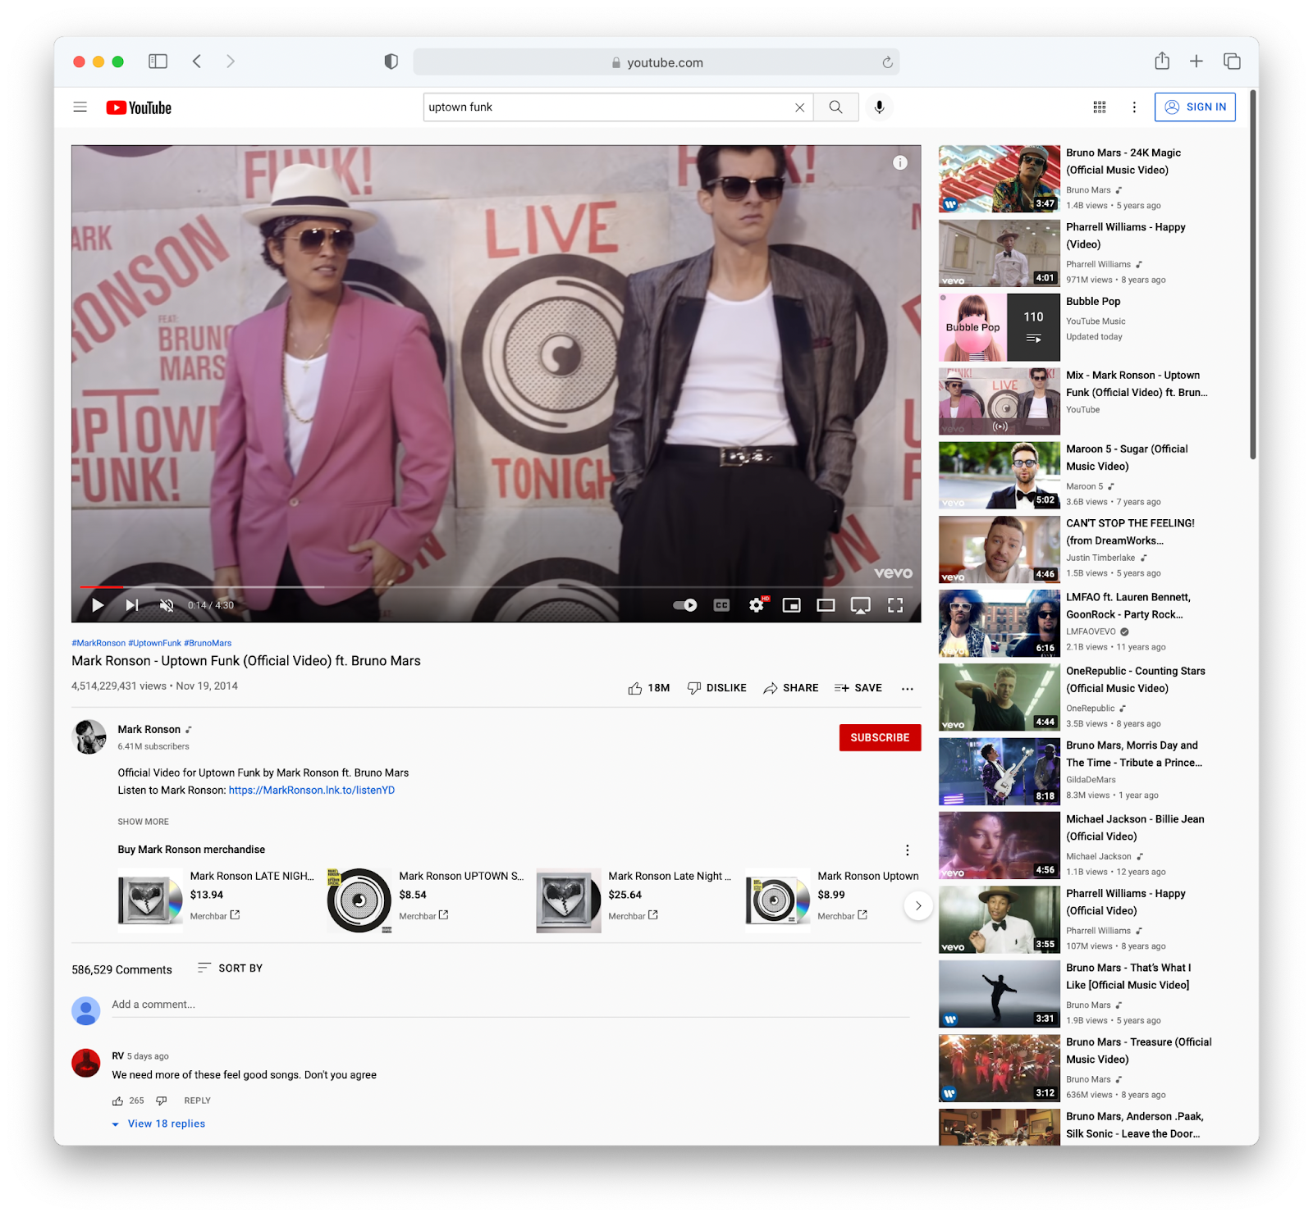Open the $25.64 Late Night merch item

click(635, 900)
